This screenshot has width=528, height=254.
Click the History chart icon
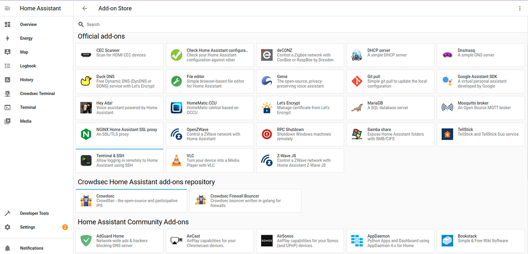tap(8, 80)
